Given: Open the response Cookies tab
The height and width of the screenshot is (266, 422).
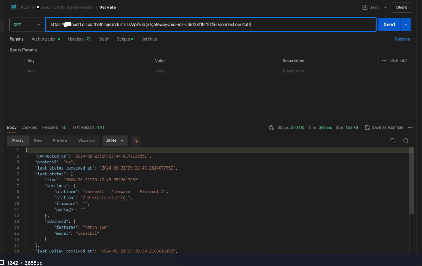Looking at the screenshot, I should pyautogui.click(x=30, y=127).
